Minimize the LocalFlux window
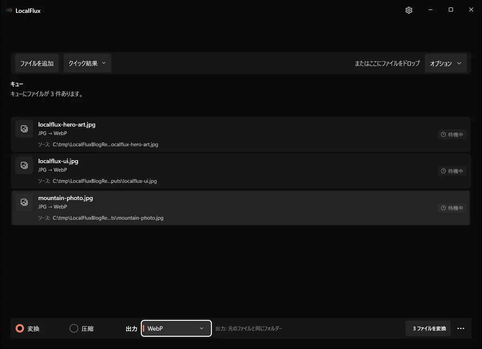 pos(431,10)
